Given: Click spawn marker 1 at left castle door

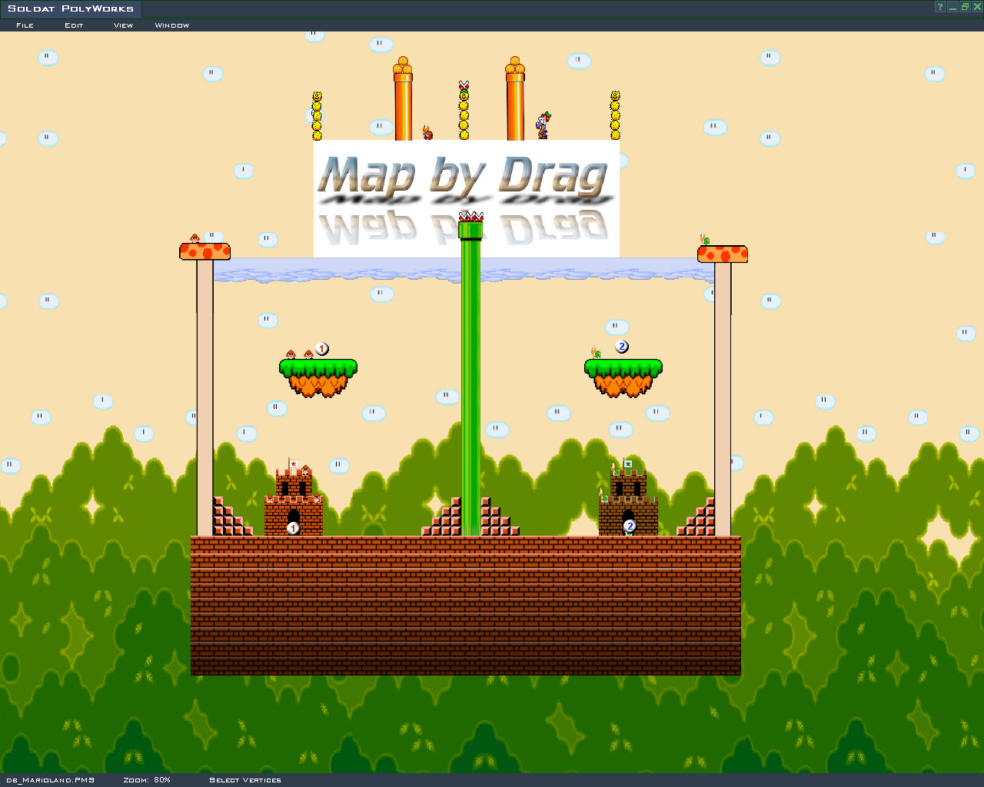Looking at the screenshot, I should (293, 528).
